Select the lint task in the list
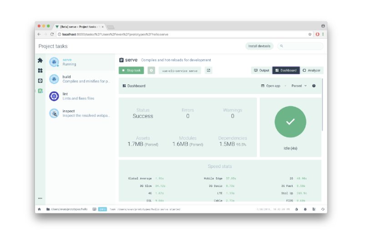The image size is (377, 232). [x=80, y=96]
